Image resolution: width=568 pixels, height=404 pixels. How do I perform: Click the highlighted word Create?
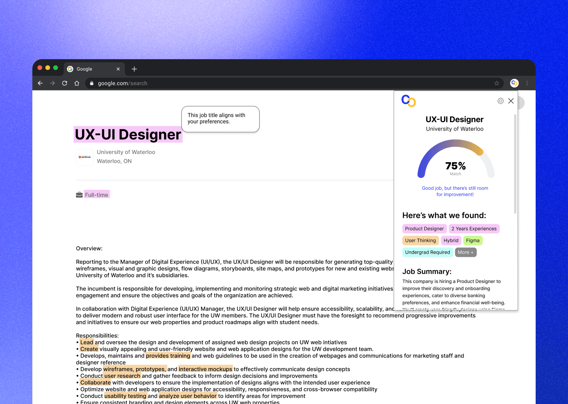click(x=89, y=349)
